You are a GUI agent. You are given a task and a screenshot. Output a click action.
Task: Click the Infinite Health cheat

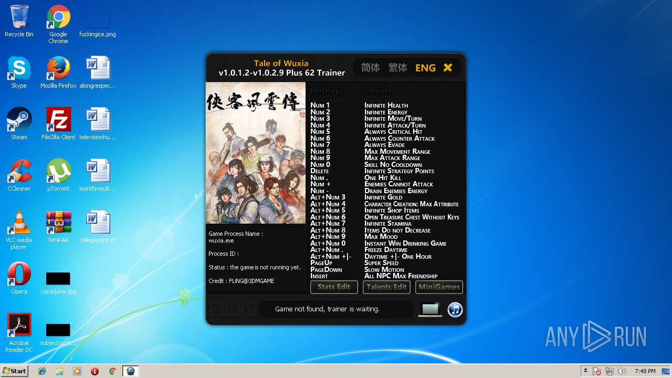coord(386,106)
